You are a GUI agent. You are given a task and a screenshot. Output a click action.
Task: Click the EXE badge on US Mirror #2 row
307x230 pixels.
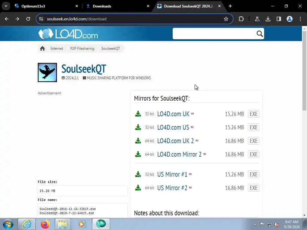pos(254,188)
